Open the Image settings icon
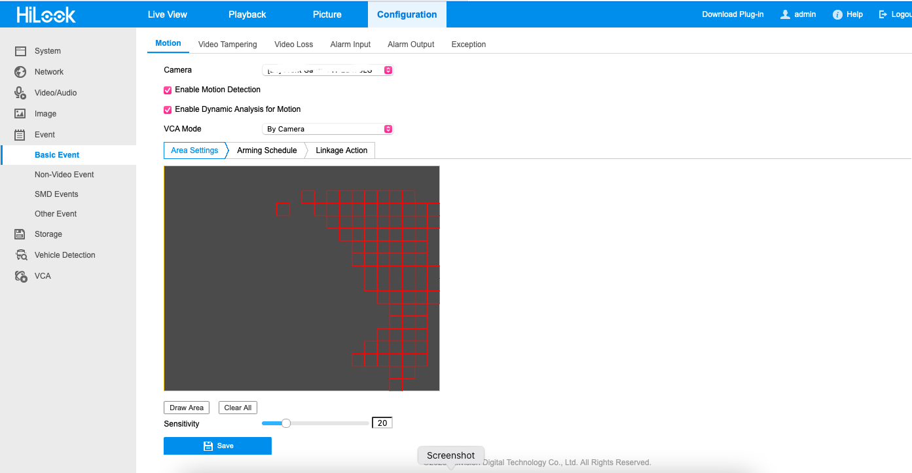The image size is (912, 473). point(20,114)
